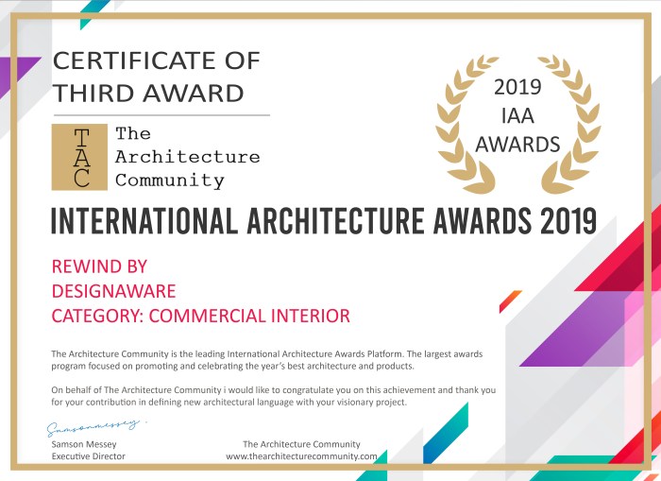Select the paragraph starting 'On behalf of'
Screen dimensions: 661x481
coord(272,396)
